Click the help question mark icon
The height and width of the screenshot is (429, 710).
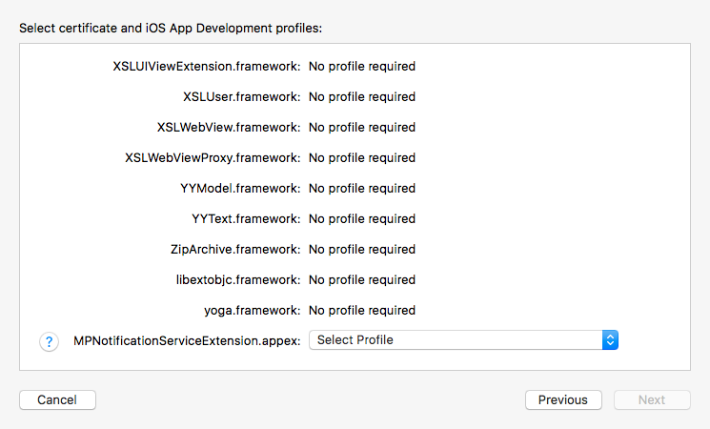click(50, 341)
